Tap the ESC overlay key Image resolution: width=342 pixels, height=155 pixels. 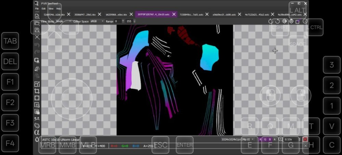point(160,145)
